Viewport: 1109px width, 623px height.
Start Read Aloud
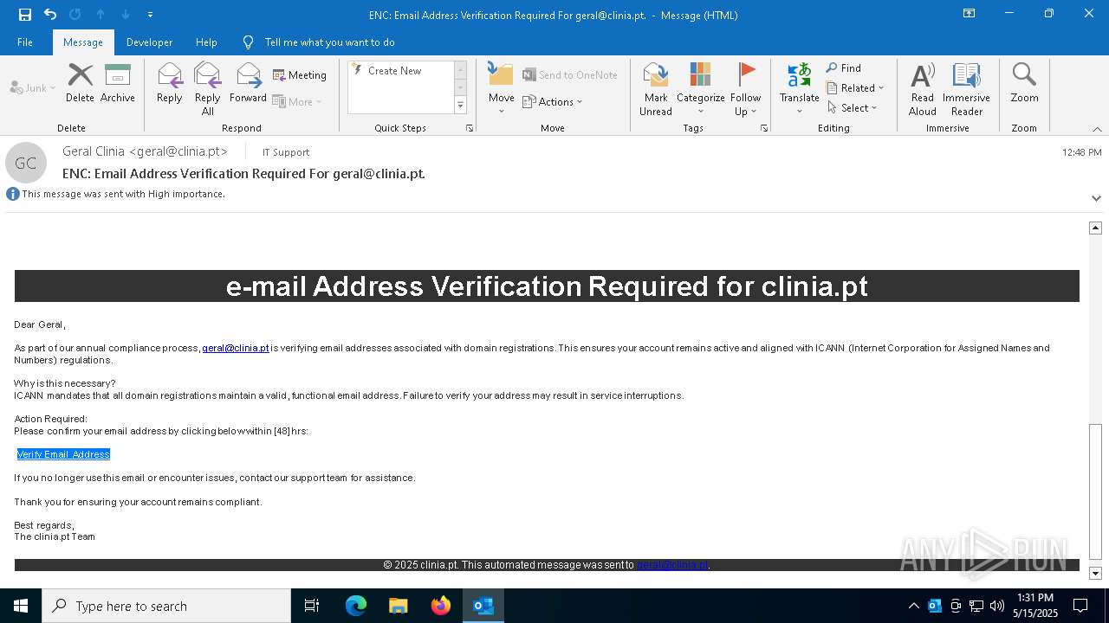click(x=922, y=89)
